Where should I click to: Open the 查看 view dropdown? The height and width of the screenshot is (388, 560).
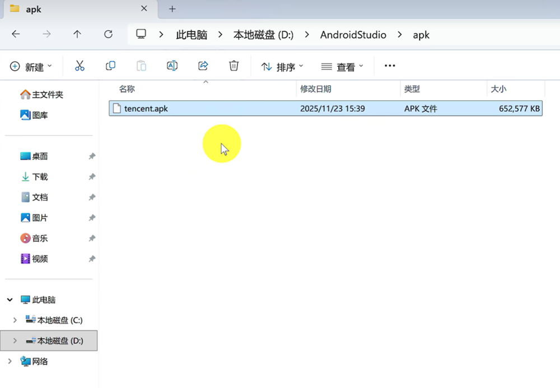[342, 67]
